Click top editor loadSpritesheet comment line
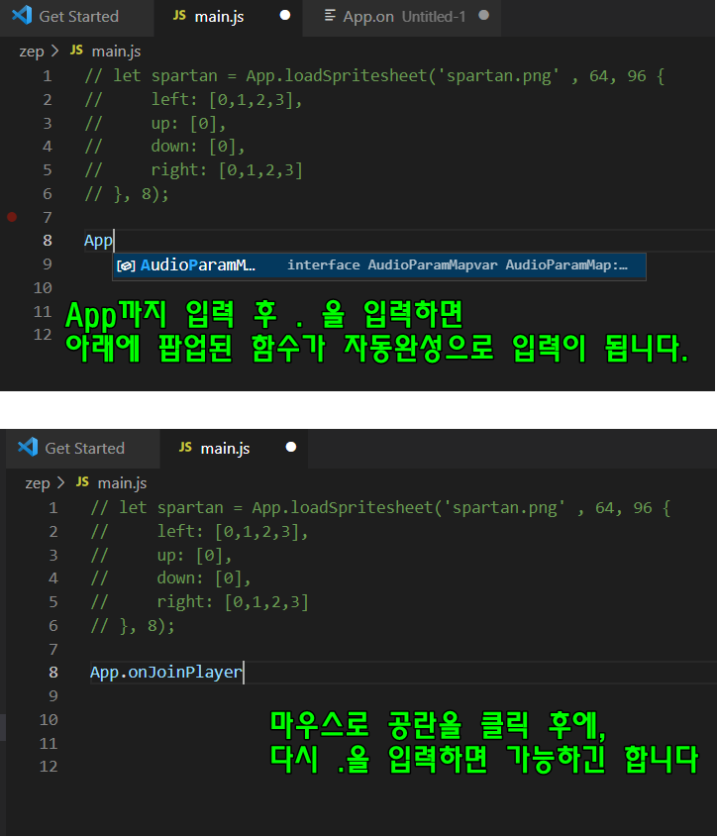This screenshot has height=838, width=717. [374, 76]
